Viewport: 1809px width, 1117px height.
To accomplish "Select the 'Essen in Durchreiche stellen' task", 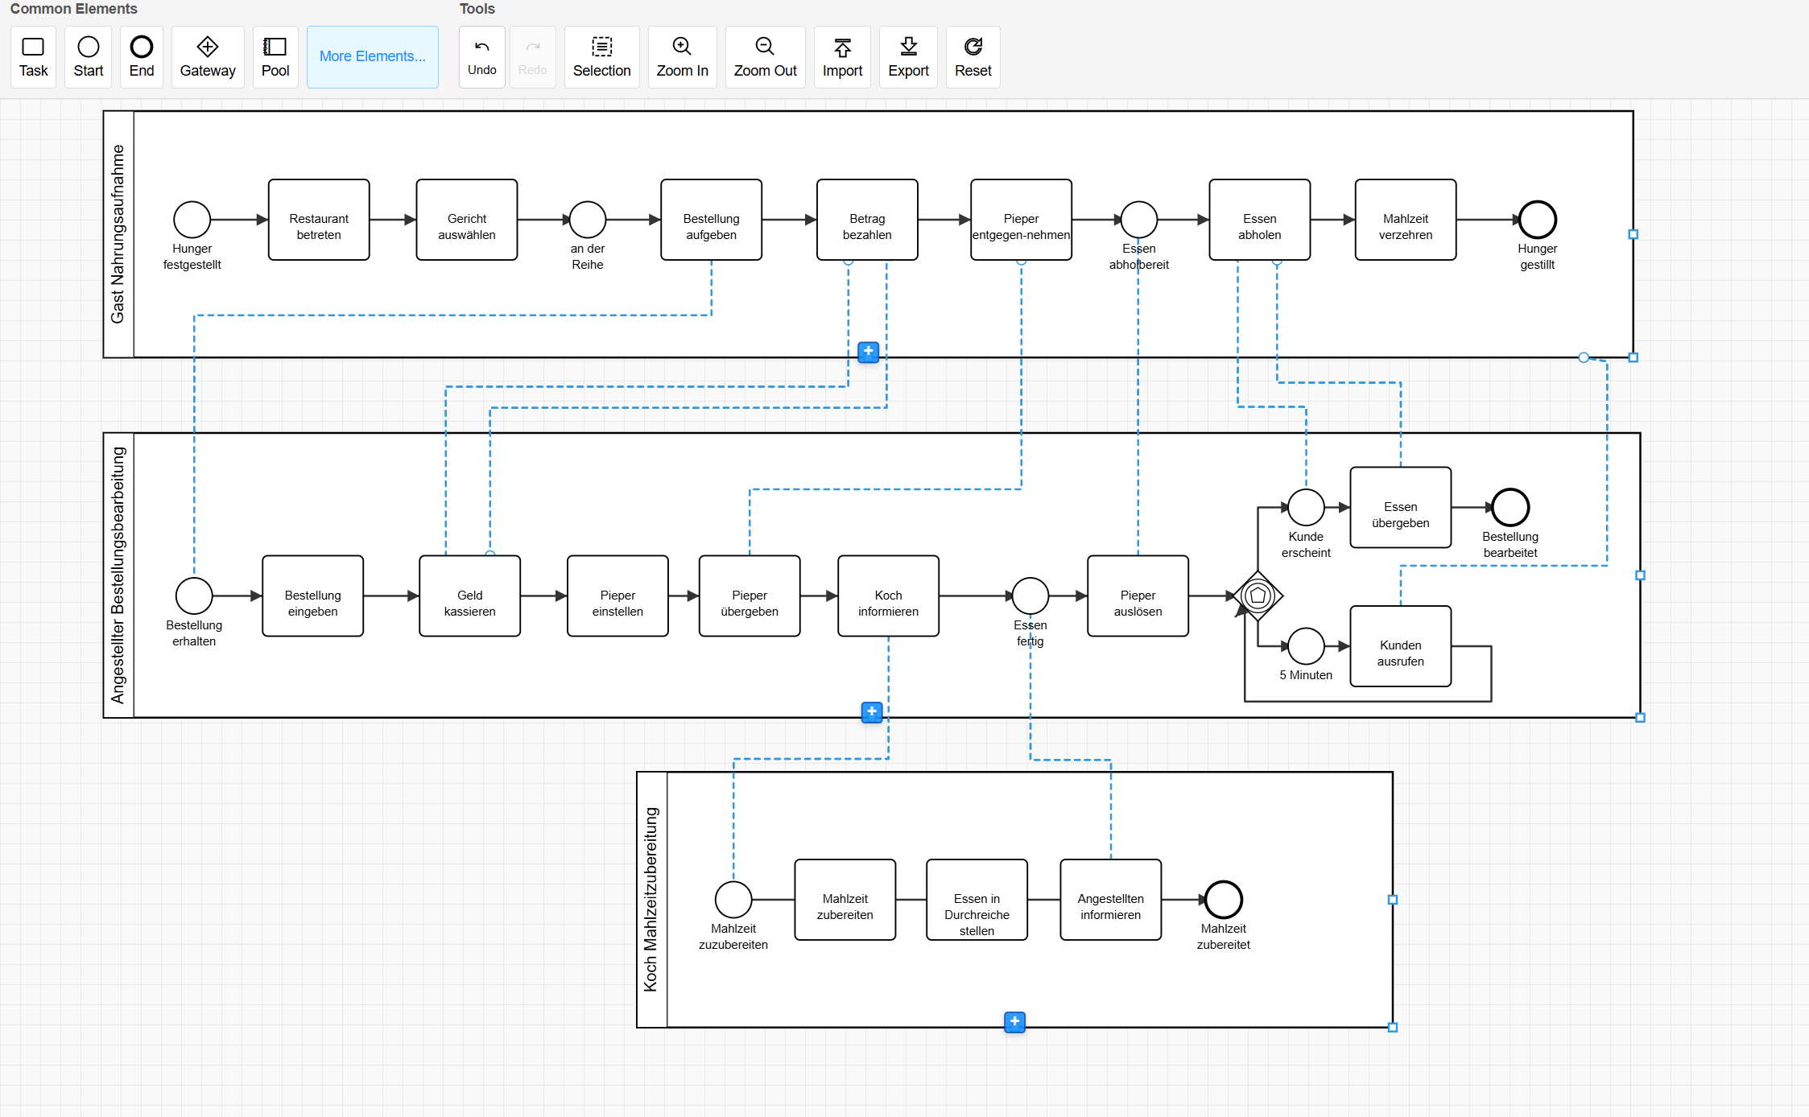I will 977,900.
